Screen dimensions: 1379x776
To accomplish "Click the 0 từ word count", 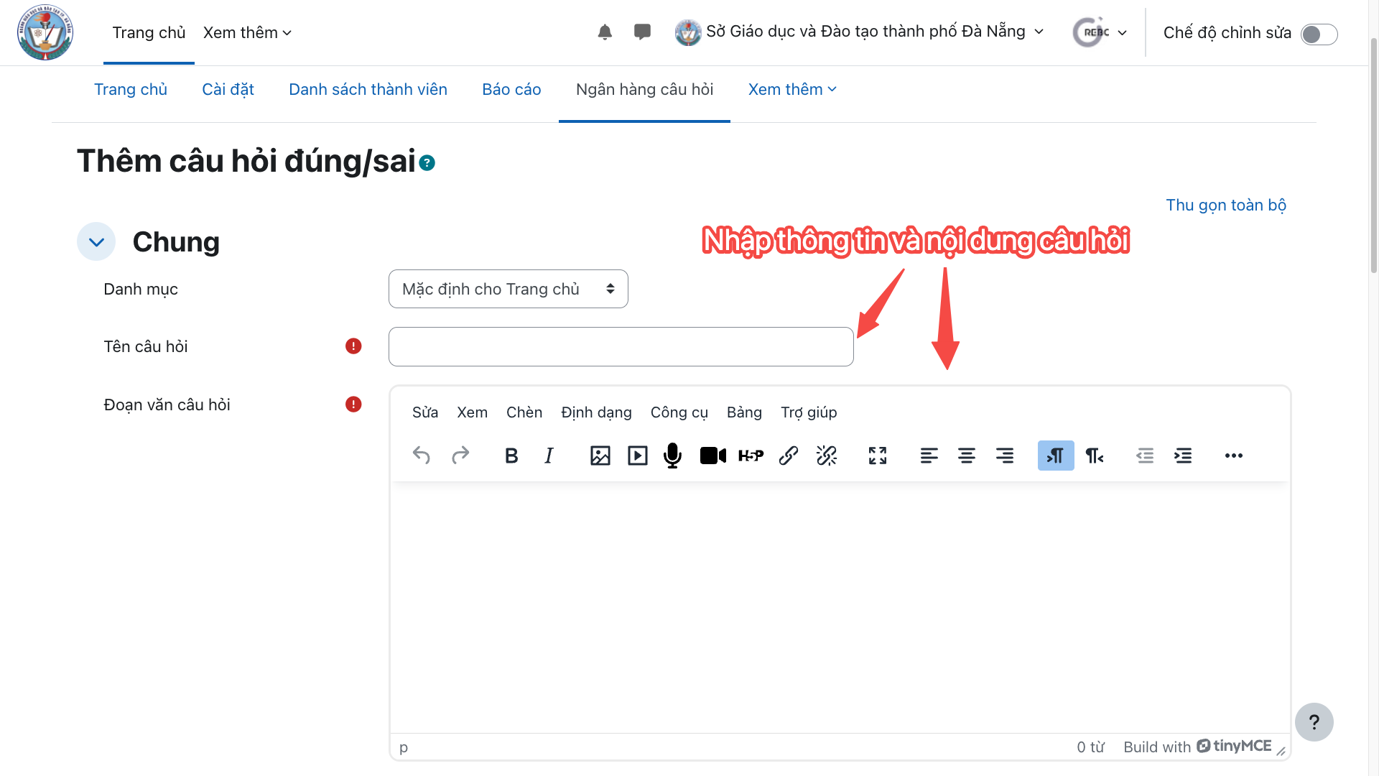I will 1090,747.
